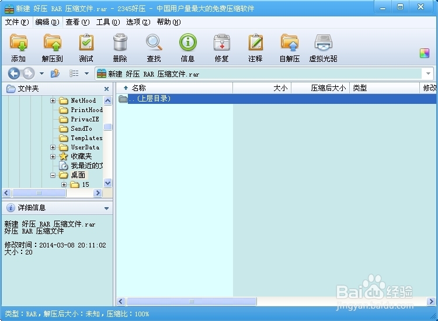Click folder tree scroll-down arrow
438x321 pixels.
click(107, 183)
